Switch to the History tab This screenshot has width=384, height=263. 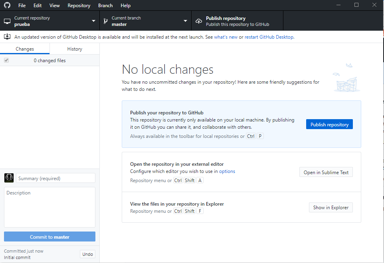tap(75, 49)
